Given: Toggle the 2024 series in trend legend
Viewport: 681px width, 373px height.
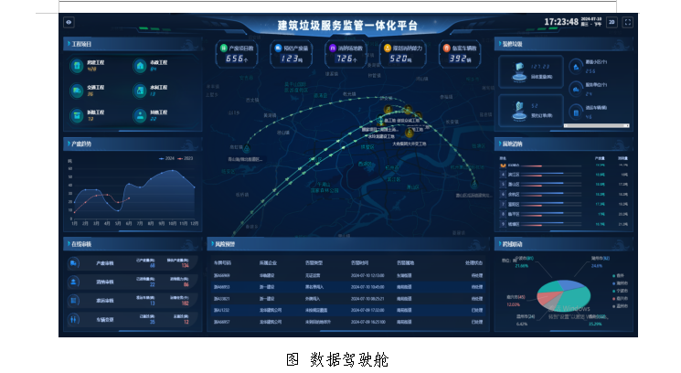Looking at the screenshot, I should click(167, 158).
